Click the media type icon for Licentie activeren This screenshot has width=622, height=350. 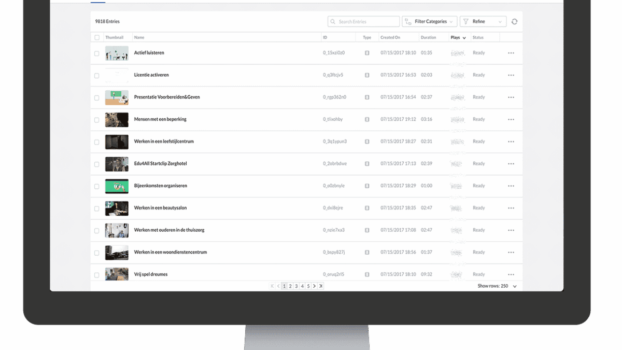(367, 75)
